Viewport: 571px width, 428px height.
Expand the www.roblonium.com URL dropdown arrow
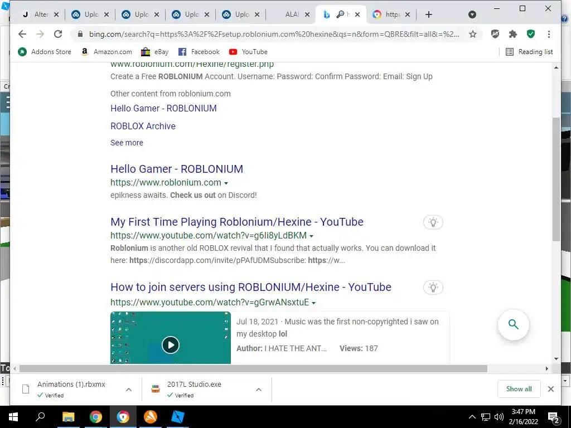(226, 183)
